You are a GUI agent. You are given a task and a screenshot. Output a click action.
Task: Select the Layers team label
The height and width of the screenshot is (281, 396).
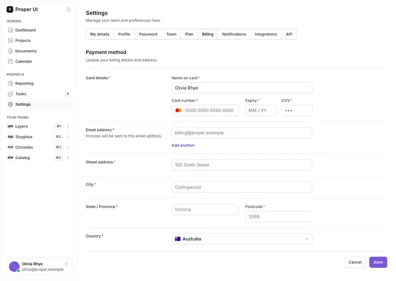22,126
